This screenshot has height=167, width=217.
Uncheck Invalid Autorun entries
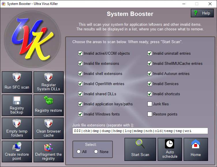coord(149,74)
